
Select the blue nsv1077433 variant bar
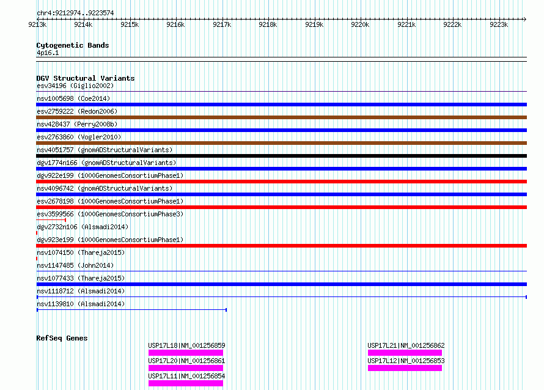[x=281, y=284]
